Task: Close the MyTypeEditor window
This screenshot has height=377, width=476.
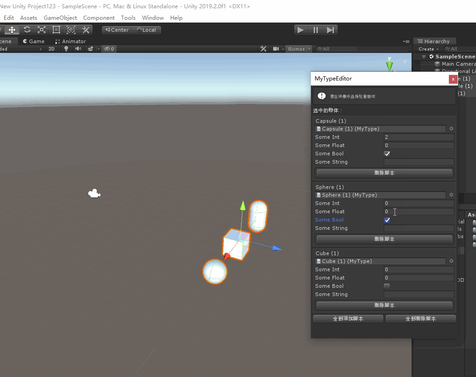Action: coord(453,79)
